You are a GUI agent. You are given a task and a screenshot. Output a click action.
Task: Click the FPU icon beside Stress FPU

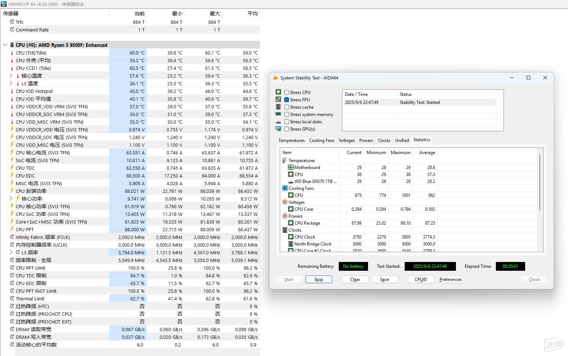pyautogui.click(x=278, y=99)
